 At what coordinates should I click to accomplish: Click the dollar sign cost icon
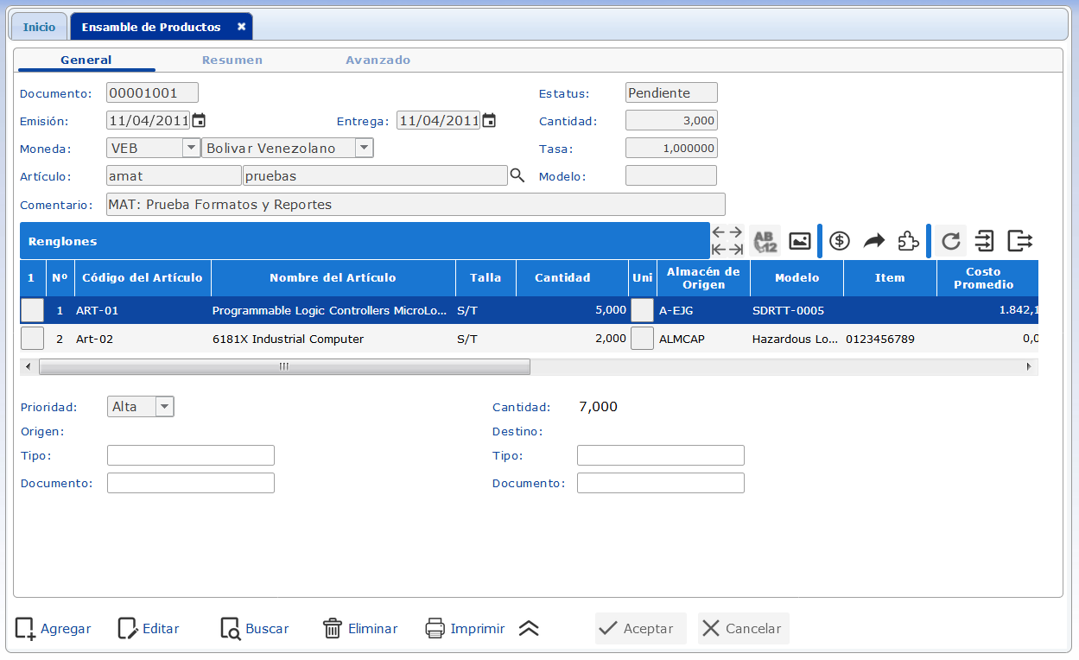pyautogui.click(x=840, y=241)
